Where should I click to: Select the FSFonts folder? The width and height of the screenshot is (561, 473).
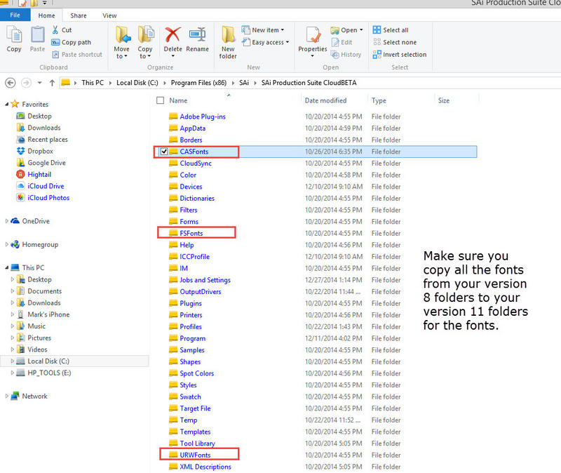(191, 233)
